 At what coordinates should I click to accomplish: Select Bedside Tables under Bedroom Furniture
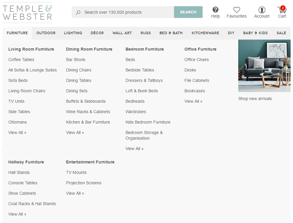tap(140, 70)
